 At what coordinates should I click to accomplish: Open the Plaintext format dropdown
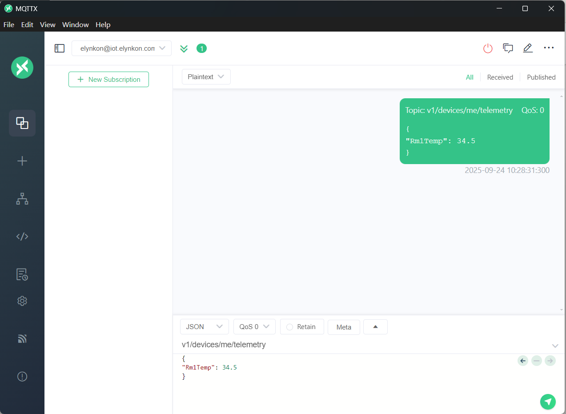[206, 77]
